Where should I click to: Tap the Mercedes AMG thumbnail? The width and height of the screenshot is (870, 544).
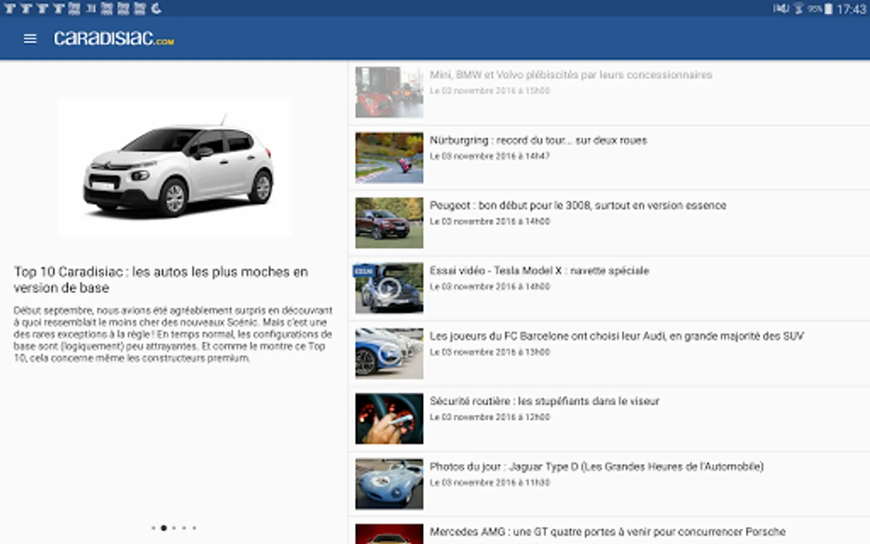click(x=389, y=534)
